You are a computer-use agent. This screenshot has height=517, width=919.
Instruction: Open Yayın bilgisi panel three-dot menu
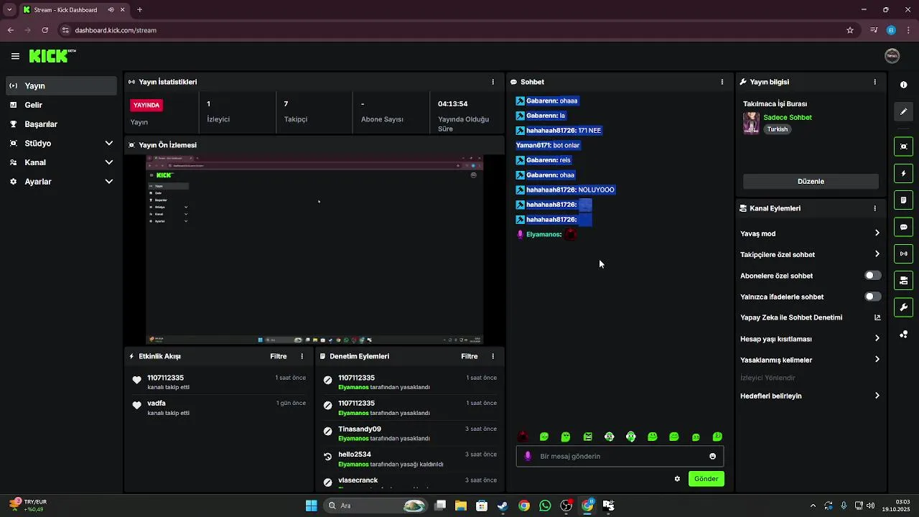click(x=874, y=82)
